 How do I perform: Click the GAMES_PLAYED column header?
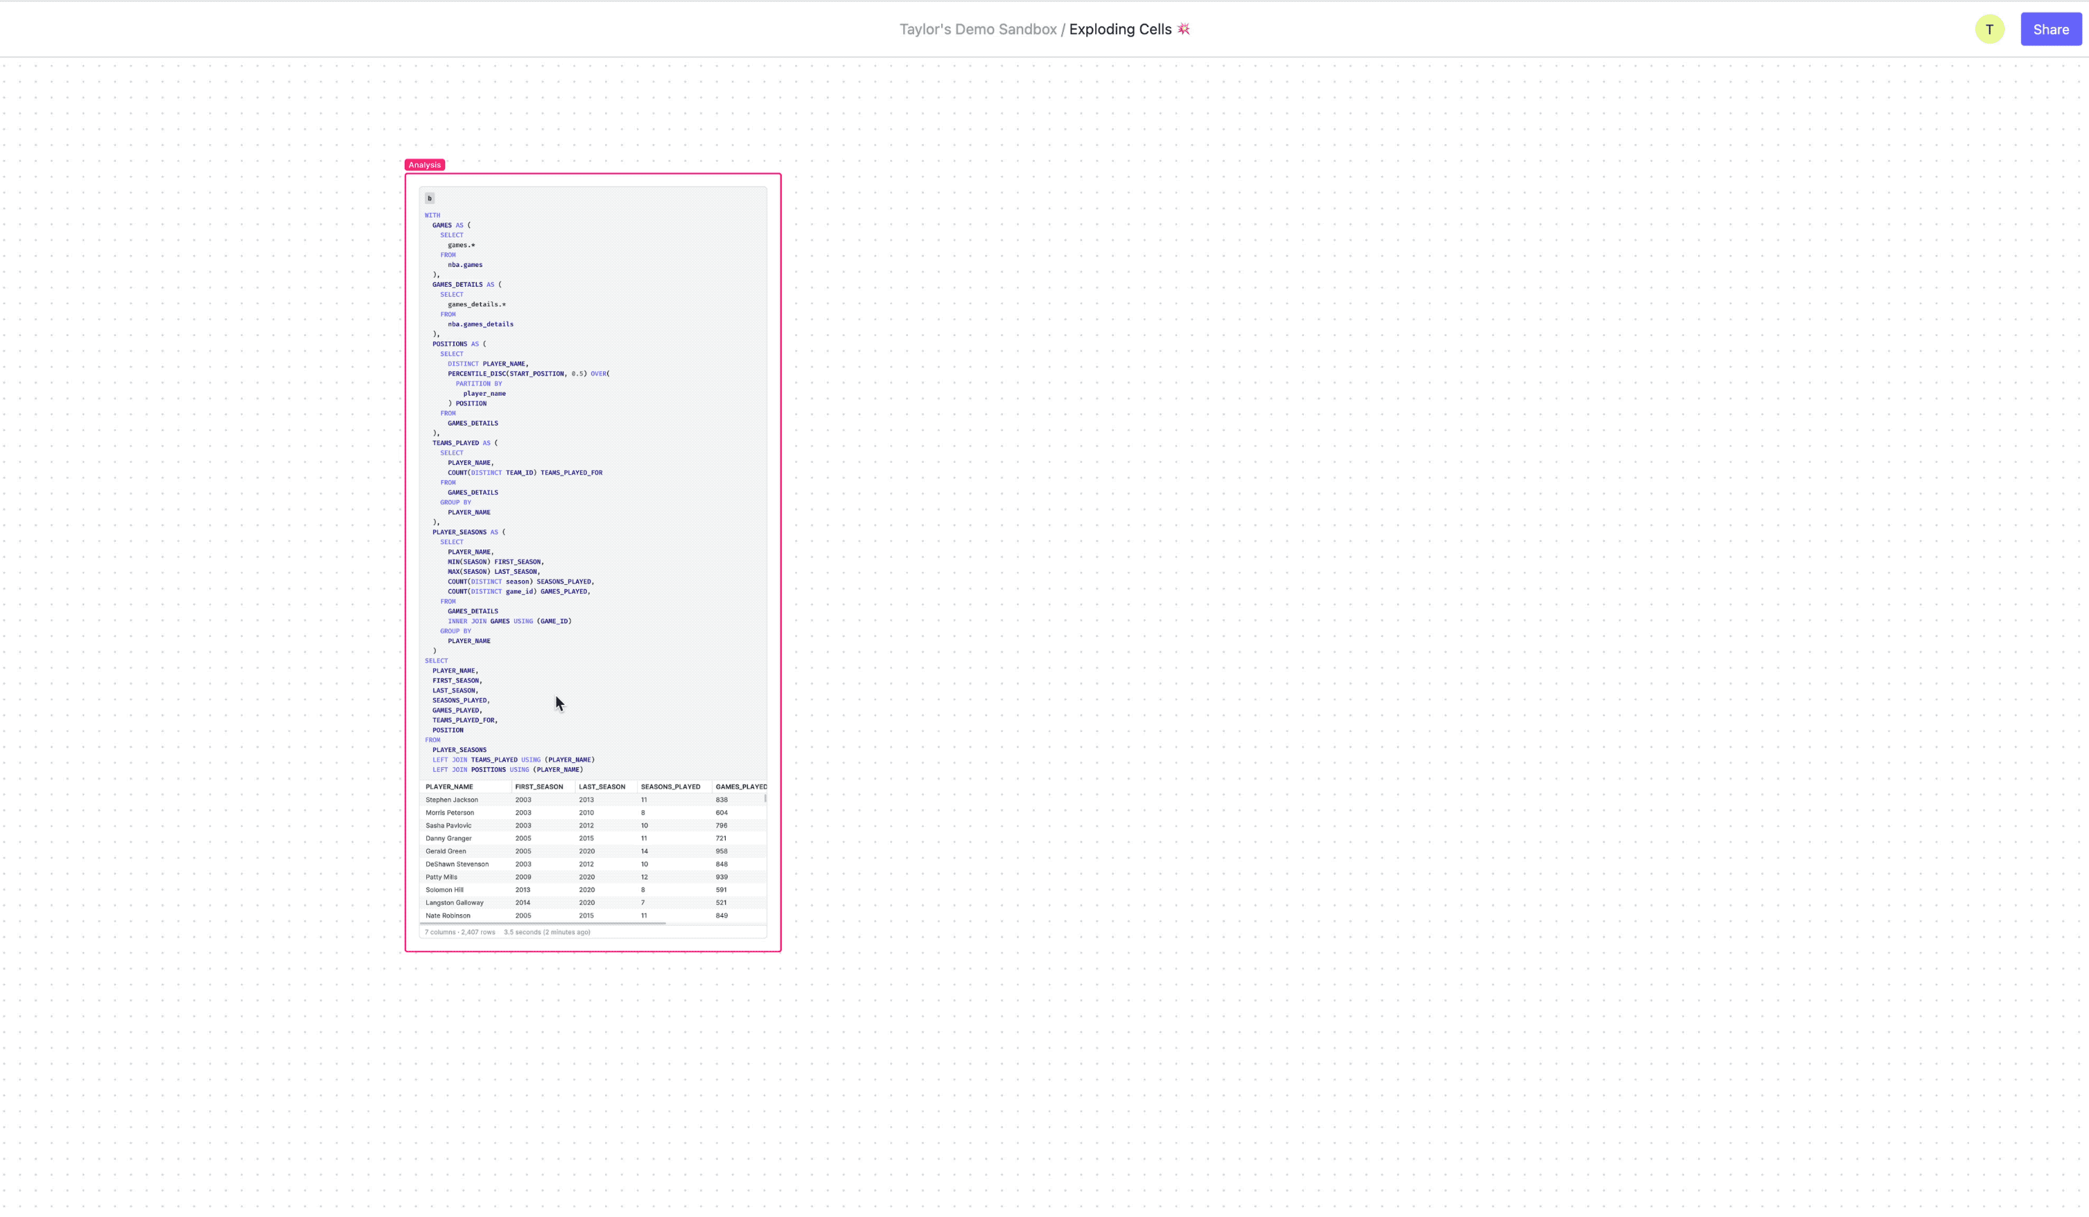pyautogui.click(x=740, y=787)
